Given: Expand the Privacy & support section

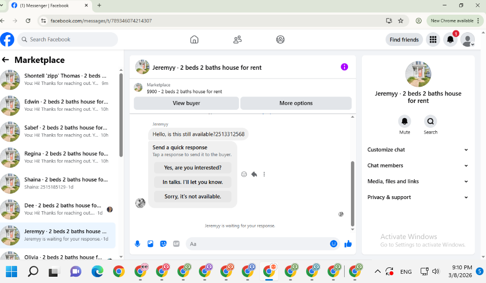Looking at the screenshot, I should pyautogui.click(x=417, y=197).
